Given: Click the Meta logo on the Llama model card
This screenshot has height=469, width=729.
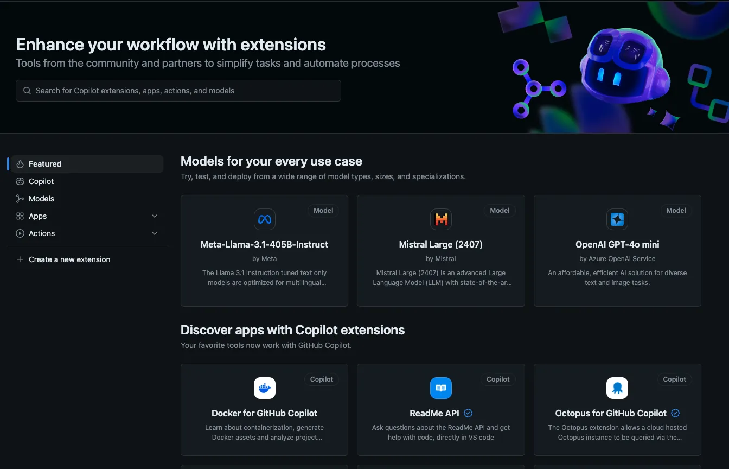Looking at the screenshot, I should point(264,219).
